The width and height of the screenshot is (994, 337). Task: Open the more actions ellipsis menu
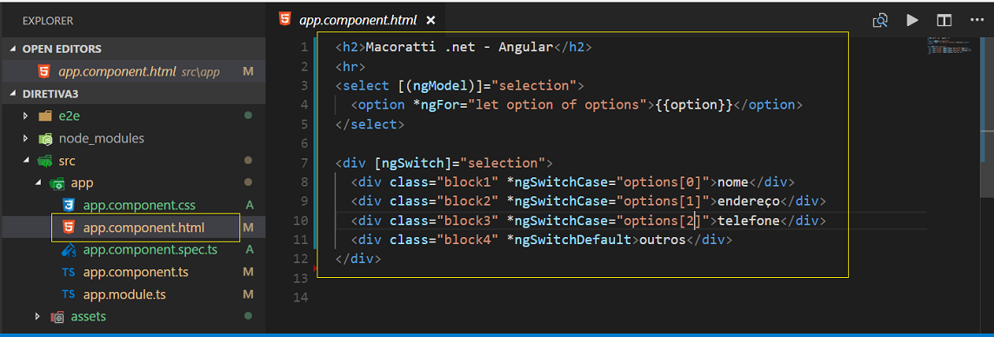pyautogui.click(x=977, y=20)
